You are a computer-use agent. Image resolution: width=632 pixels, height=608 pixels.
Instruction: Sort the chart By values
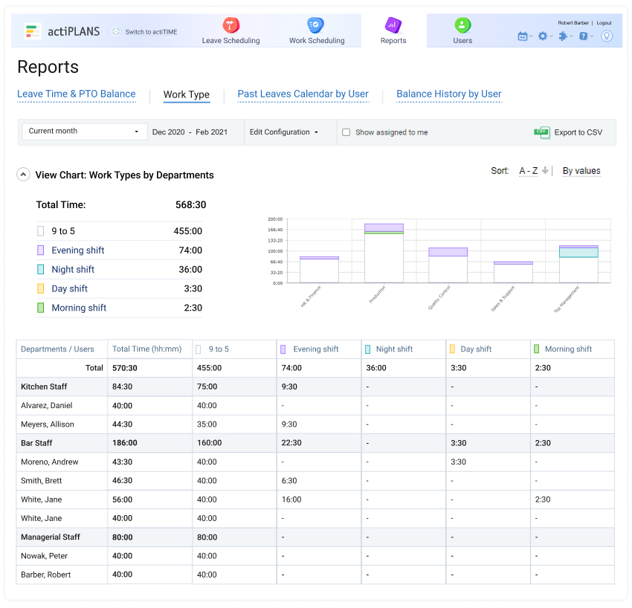tap(581, 171)
